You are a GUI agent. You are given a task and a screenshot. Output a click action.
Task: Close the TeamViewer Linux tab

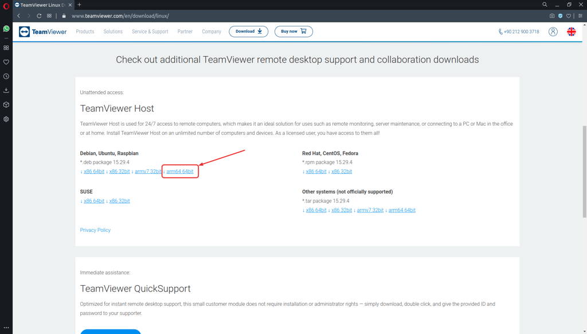(70, 5)
